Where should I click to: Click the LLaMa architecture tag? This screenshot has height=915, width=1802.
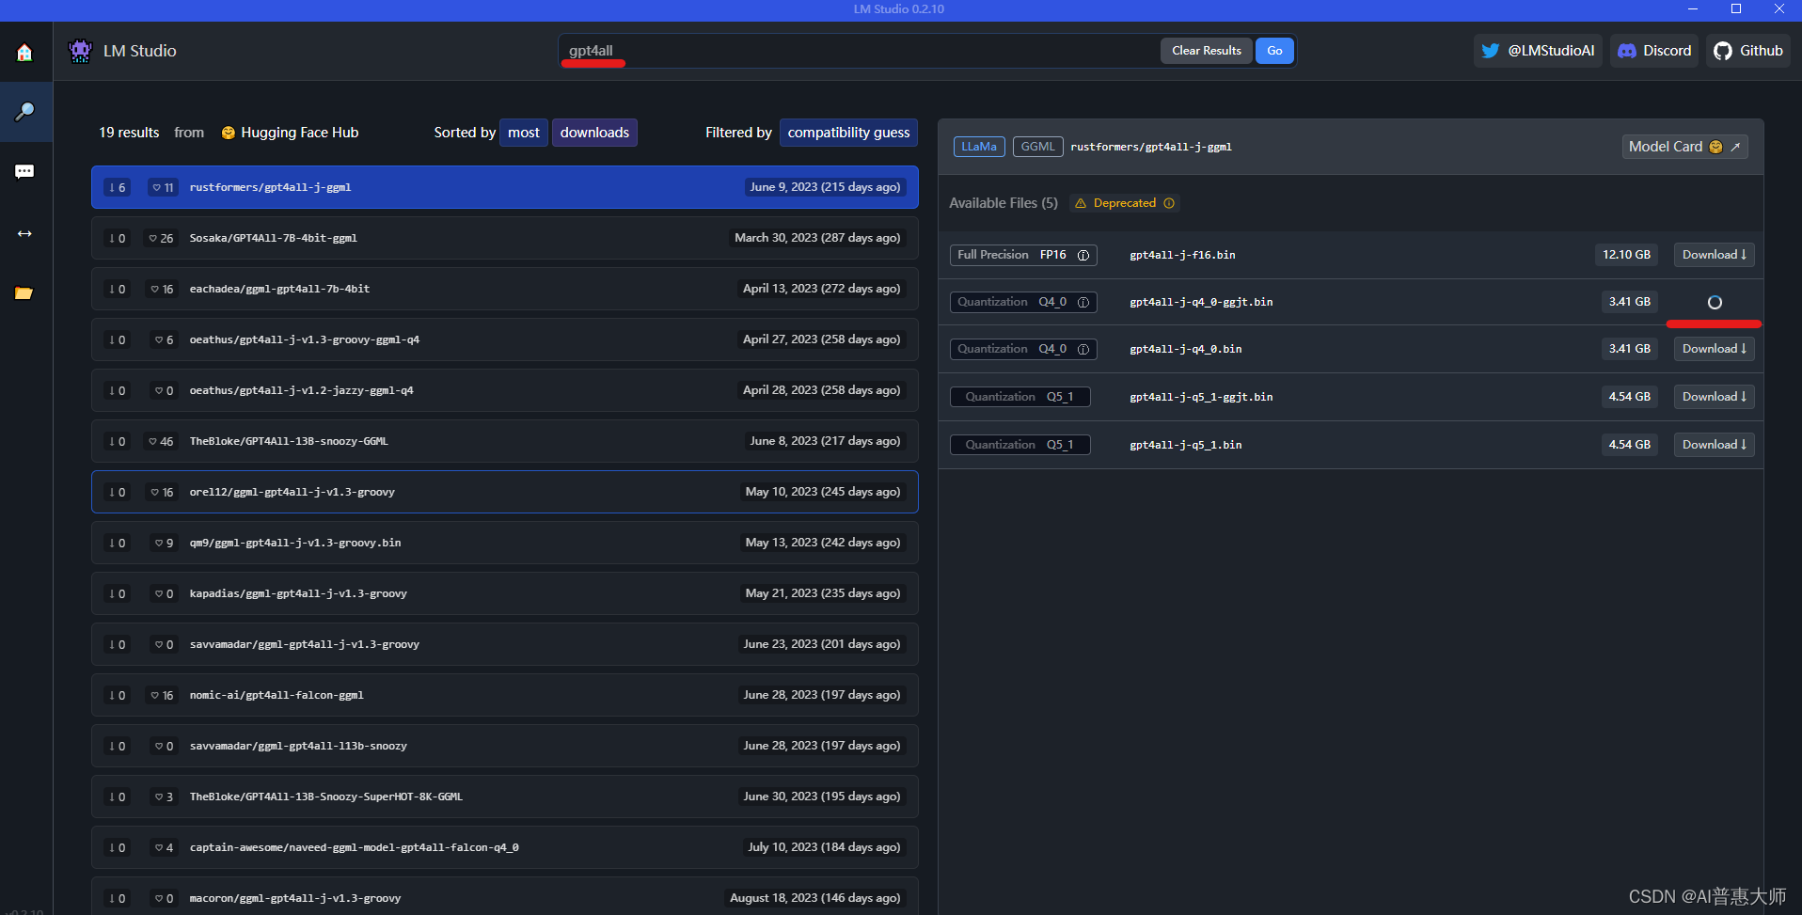point(979,147)
